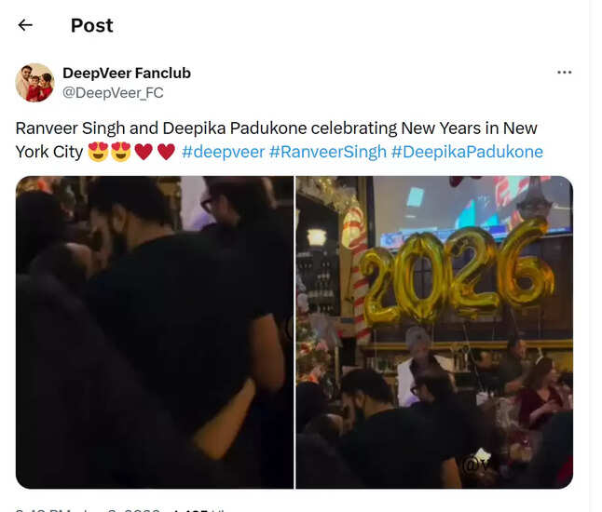Open the right photo with 2026 balloons

(434, 332)
